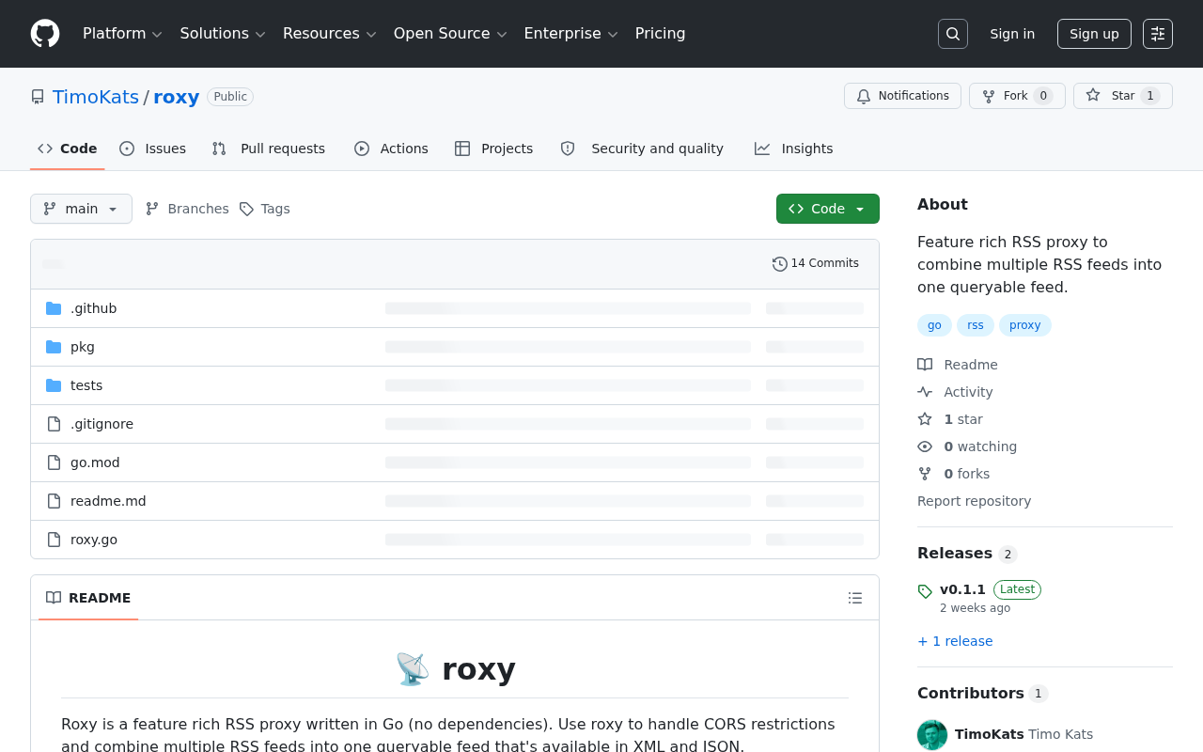The width and height of the screenshot is (1203, 752).
Task: Switch to the Pull requests tab
Action: (269, 149)
